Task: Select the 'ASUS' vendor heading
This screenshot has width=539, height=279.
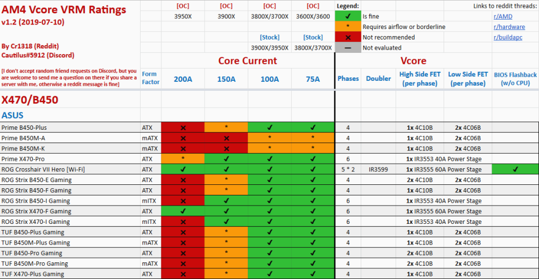Action: tap(12, 115)
